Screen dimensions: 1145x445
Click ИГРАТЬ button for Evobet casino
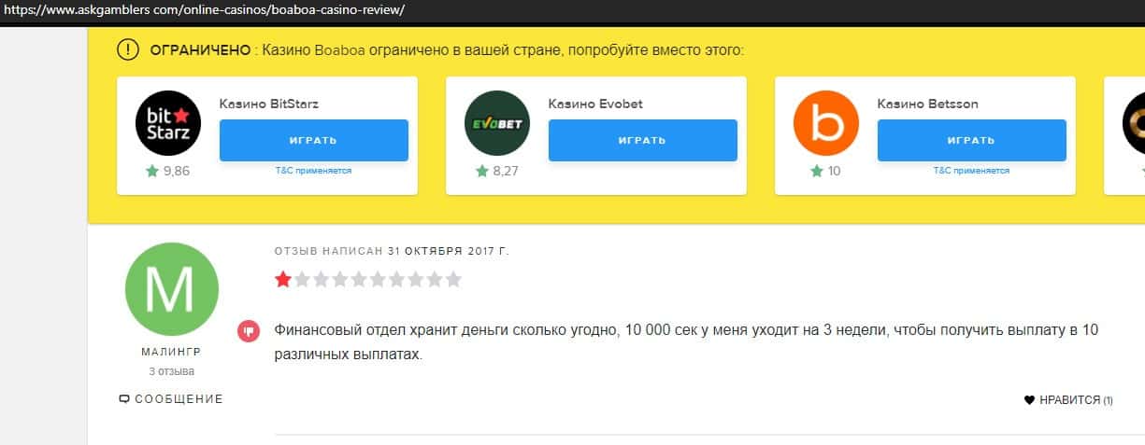pyautogui.click(x=643, y=140)
